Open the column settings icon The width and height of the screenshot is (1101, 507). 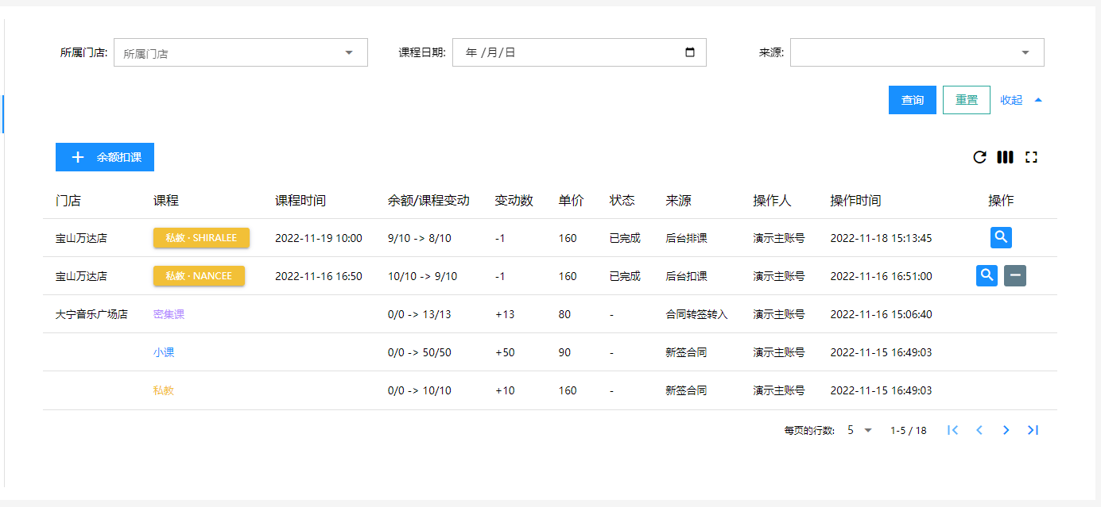pyautogui.click(x=1005, y=157)
